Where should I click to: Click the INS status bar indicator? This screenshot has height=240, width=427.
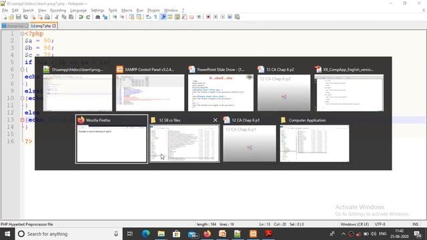tap(415, 224)
